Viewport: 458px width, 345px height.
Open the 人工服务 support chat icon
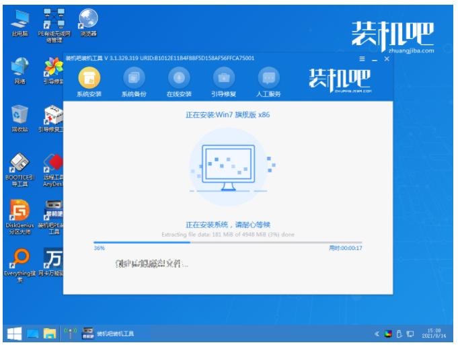[268, 82]
